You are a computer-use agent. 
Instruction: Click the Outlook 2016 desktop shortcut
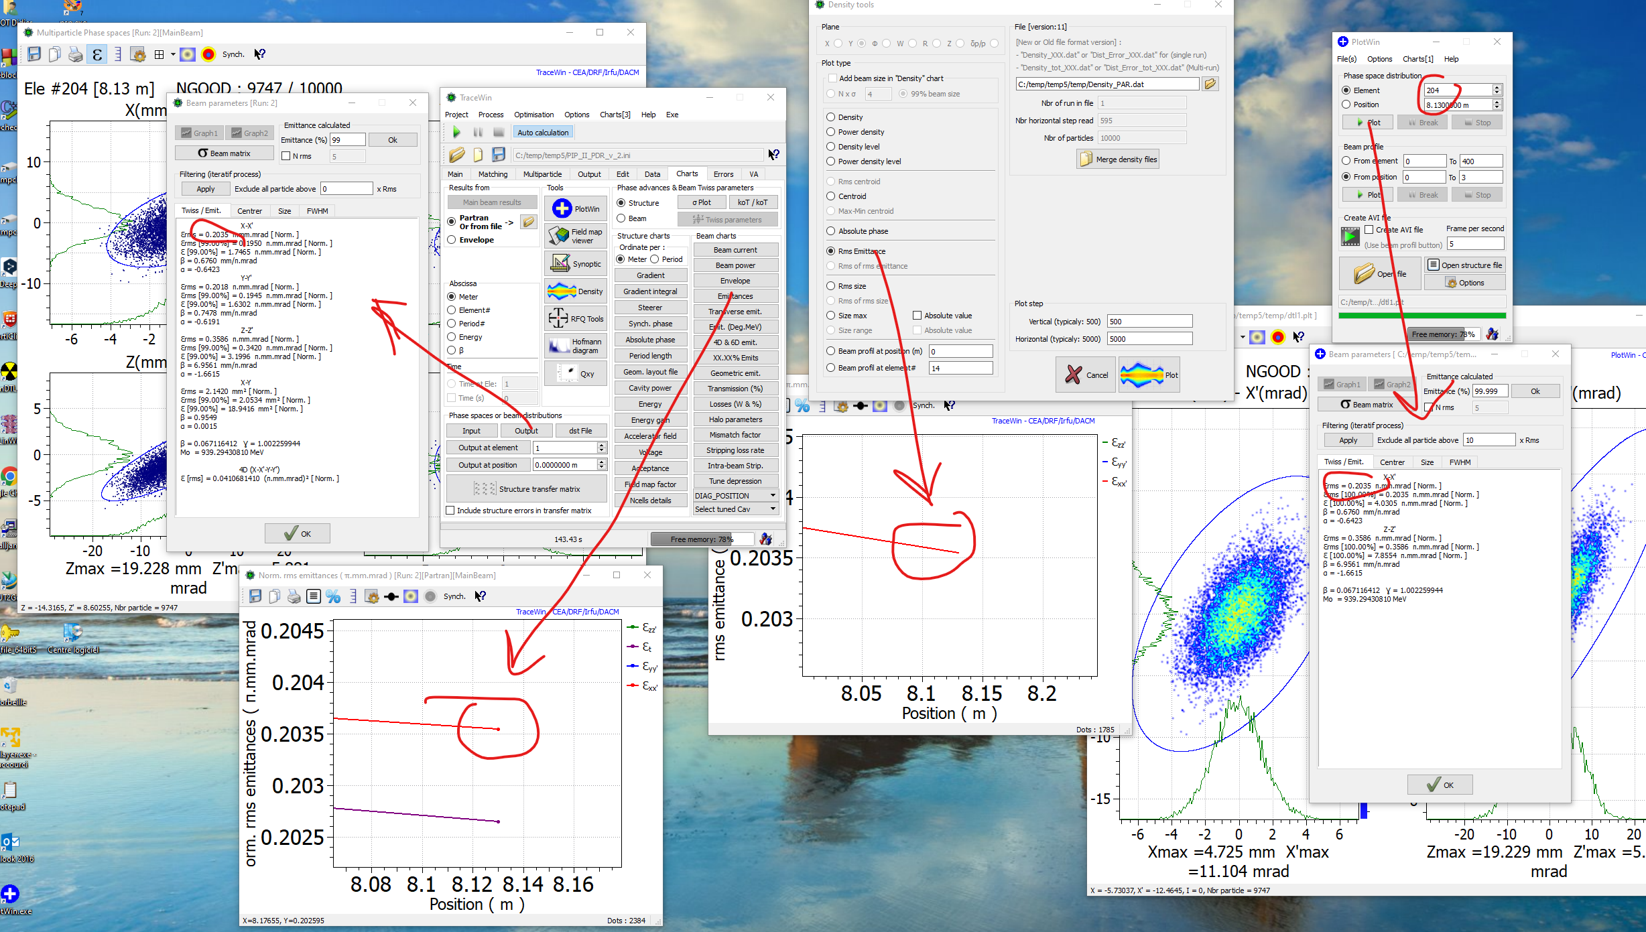pos(15,848)
